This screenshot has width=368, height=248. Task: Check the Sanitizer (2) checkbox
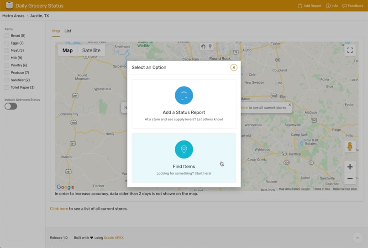[7, 80]
